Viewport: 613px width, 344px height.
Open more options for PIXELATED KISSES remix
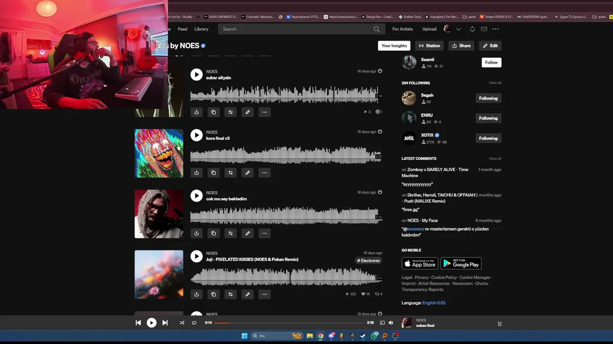coord(264,294)
